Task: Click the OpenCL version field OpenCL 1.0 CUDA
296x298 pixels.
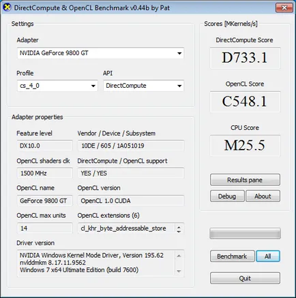Action: pos(131,201)
